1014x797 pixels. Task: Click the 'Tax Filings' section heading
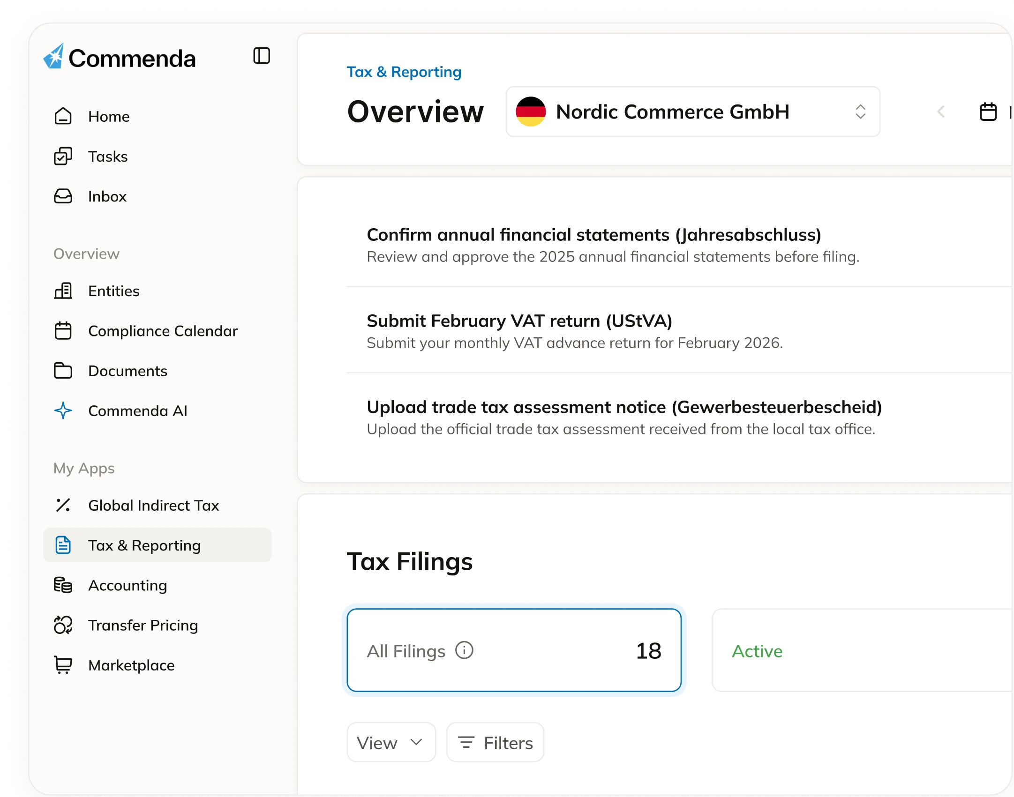point(409,562)
